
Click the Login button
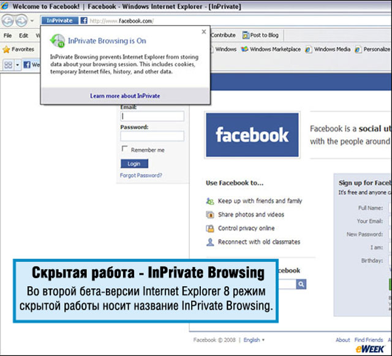(x=135, y=164)
